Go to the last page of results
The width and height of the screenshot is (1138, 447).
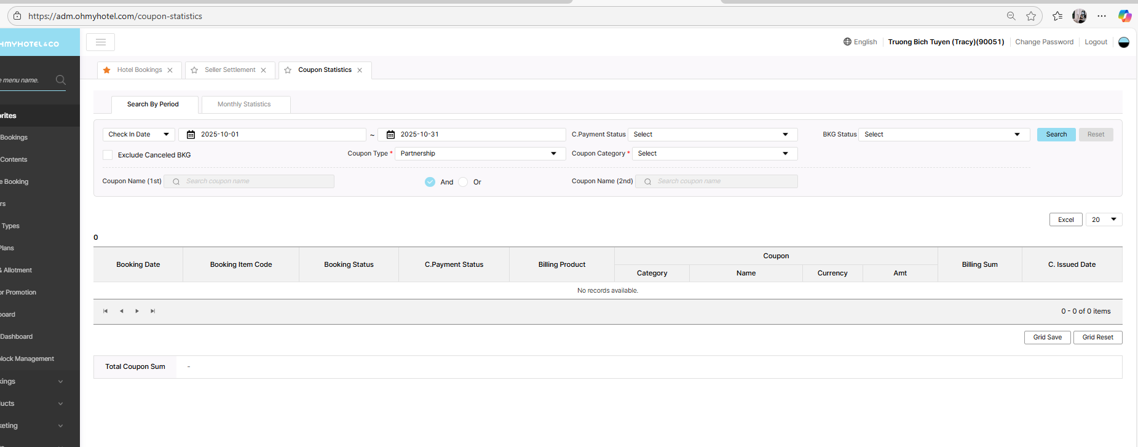click(x=153, y=311)
